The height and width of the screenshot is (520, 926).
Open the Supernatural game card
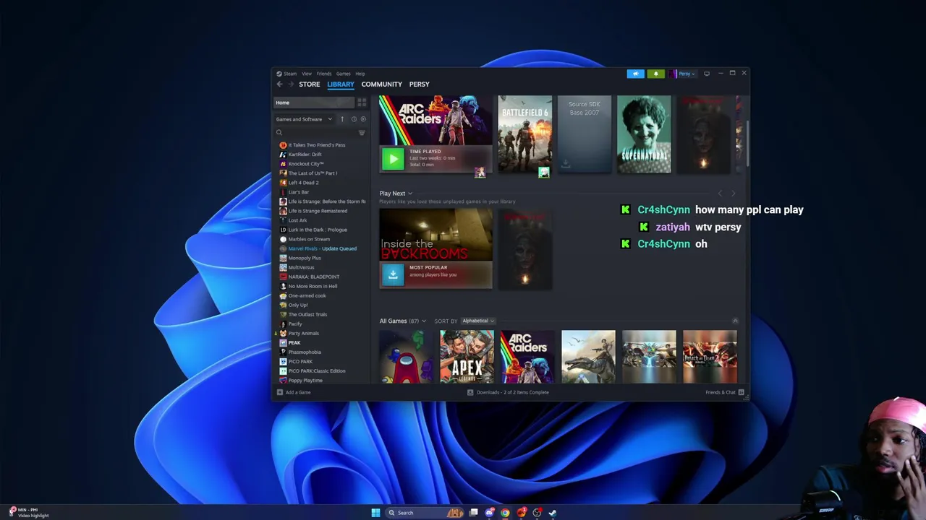pos(644,134)
